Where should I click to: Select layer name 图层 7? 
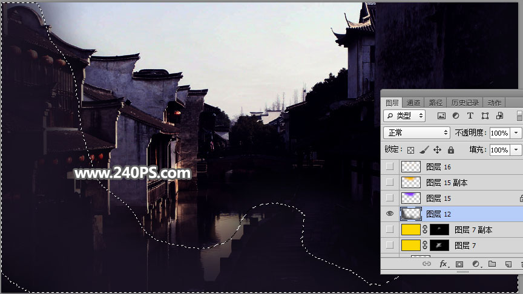click(x=465, y=246)
